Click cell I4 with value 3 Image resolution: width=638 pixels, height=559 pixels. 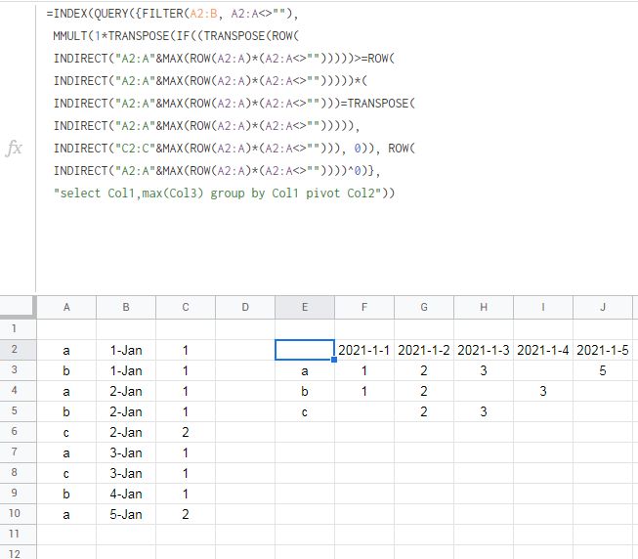(x=543, y=391)
